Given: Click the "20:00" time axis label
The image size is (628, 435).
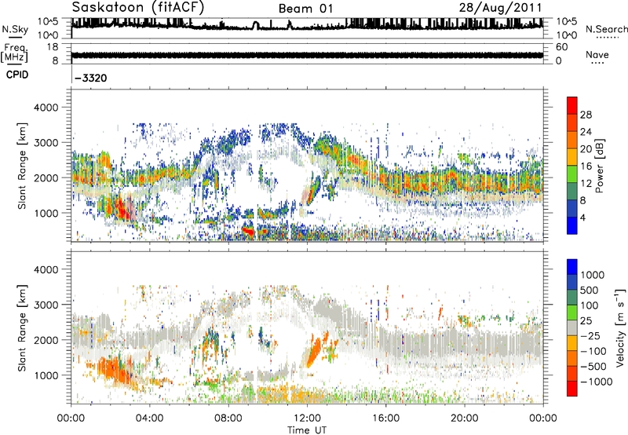Looking at the screenshot, I should [x=465, y=419].
